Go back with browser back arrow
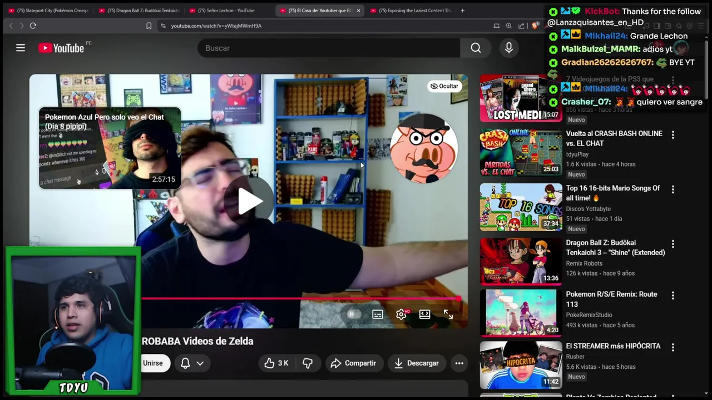 coord(11,26)
